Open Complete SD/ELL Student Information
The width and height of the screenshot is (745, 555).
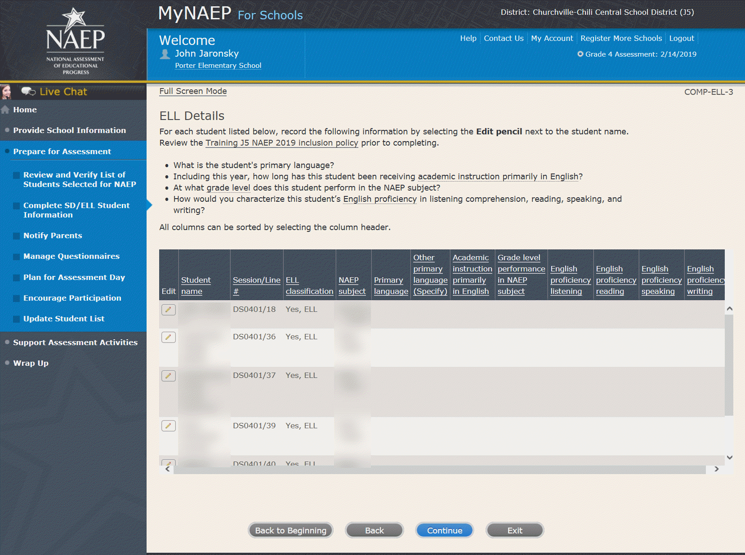point(76,210)
